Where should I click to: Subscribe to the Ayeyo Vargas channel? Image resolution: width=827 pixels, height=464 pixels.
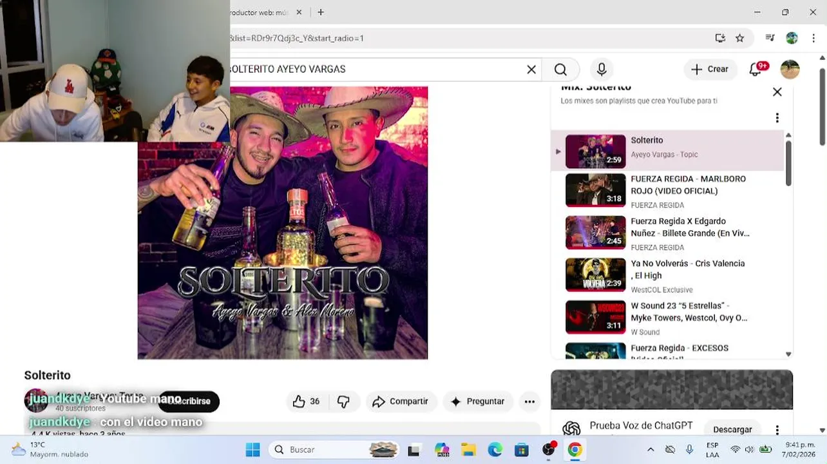click(x=189, y=401)
